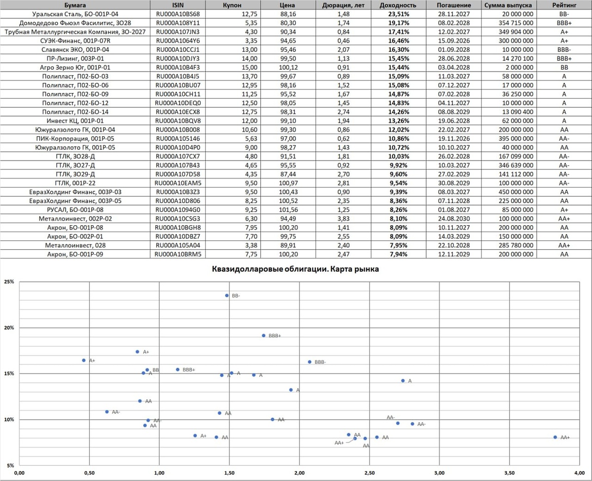The image size is (592, 481).
Task: Click cell 'Полипласт, П02-БО-03'
Action: click(x=75, y=76)
